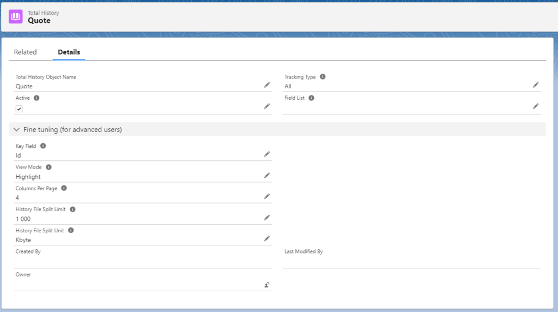Click pencil icon for History File Split Unit

pos(266,239)
